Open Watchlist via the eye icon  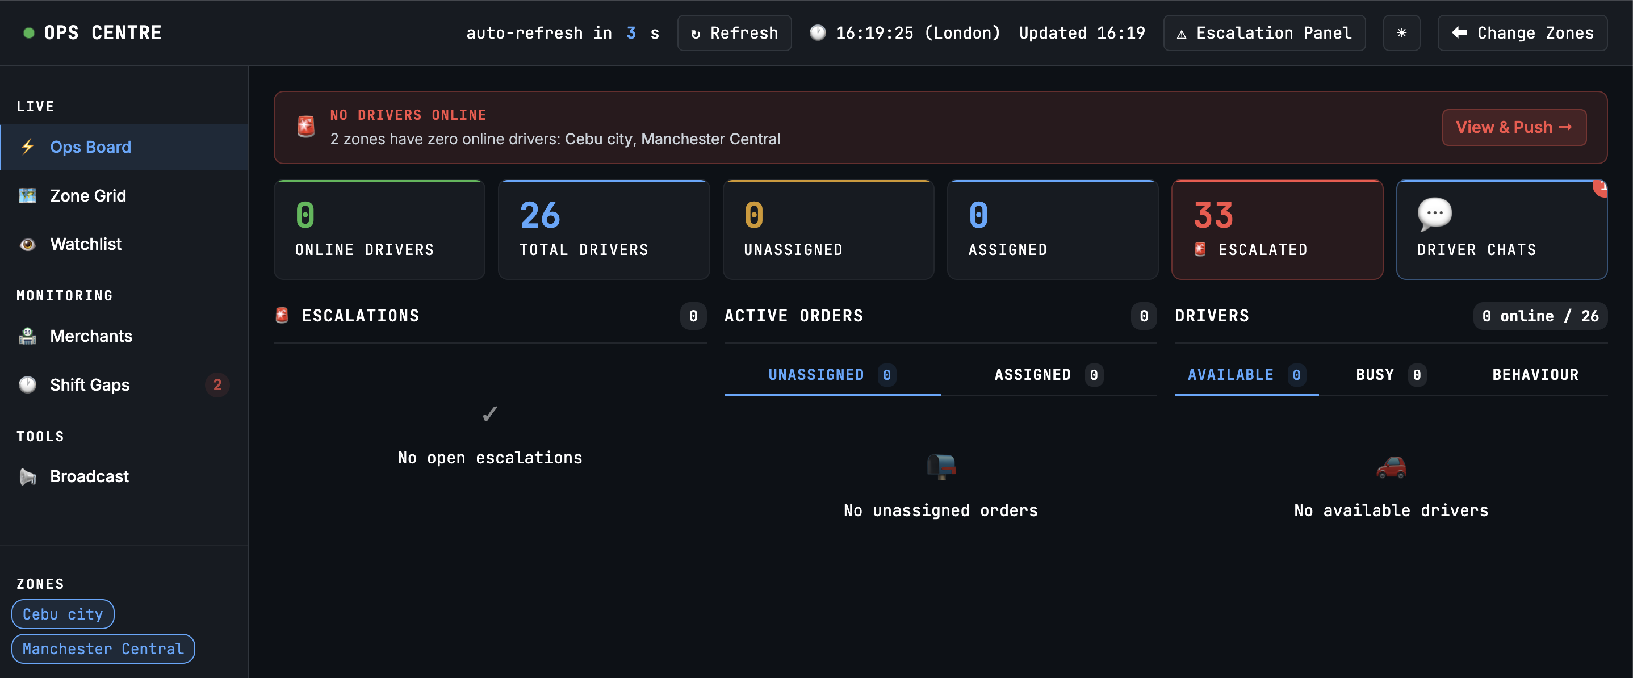[27, 244]
